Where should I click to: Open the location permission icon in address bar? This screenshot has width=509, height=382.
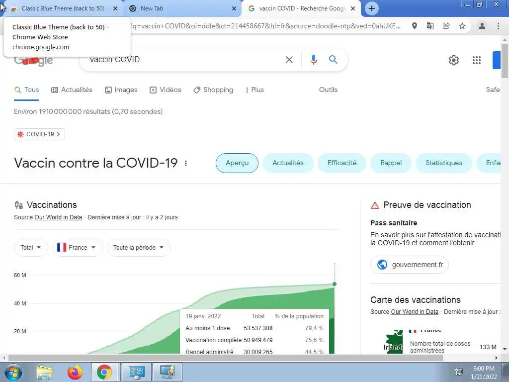point(415,26)
